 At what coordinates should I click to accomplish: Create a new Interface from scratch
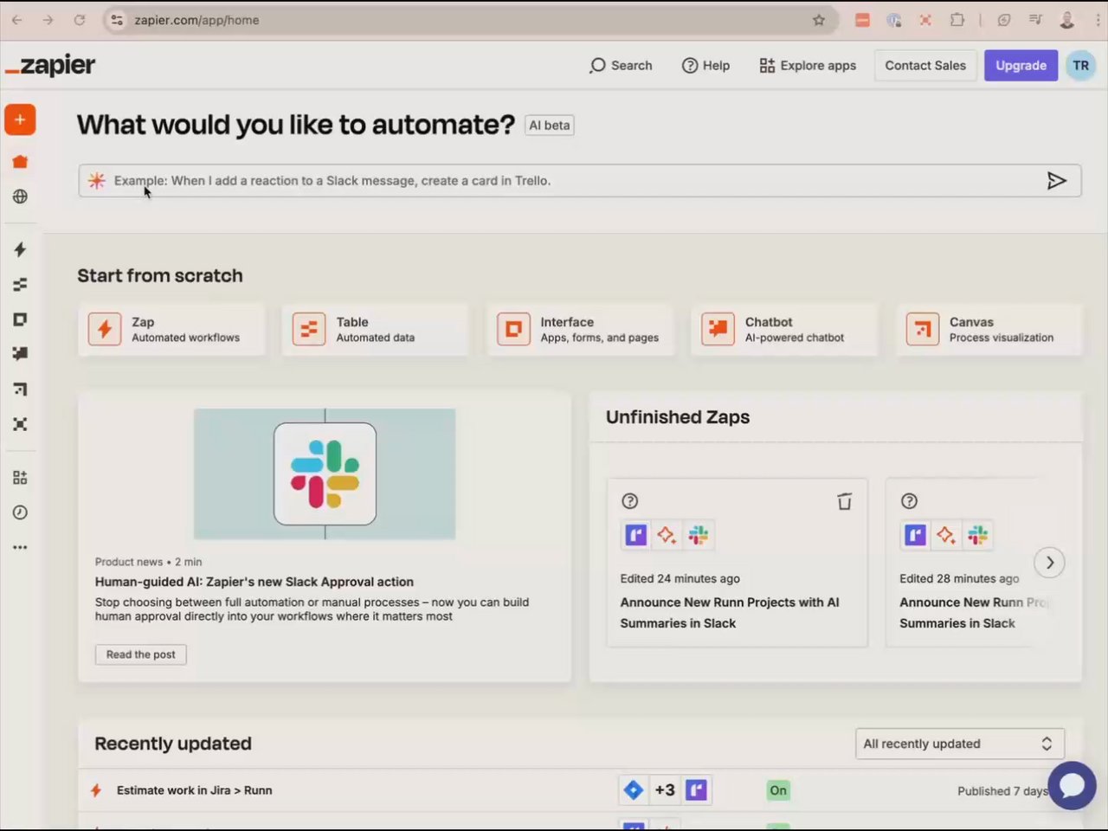tap(580, 330)
